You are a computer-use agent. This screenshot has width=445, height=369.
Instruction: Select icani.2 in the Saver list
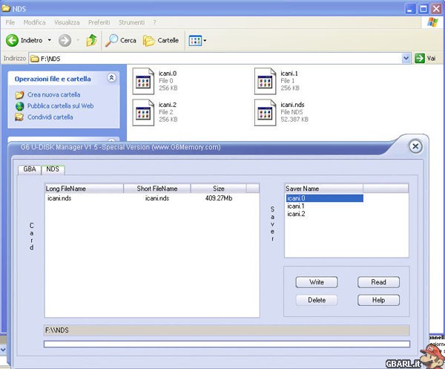point(296,214)
